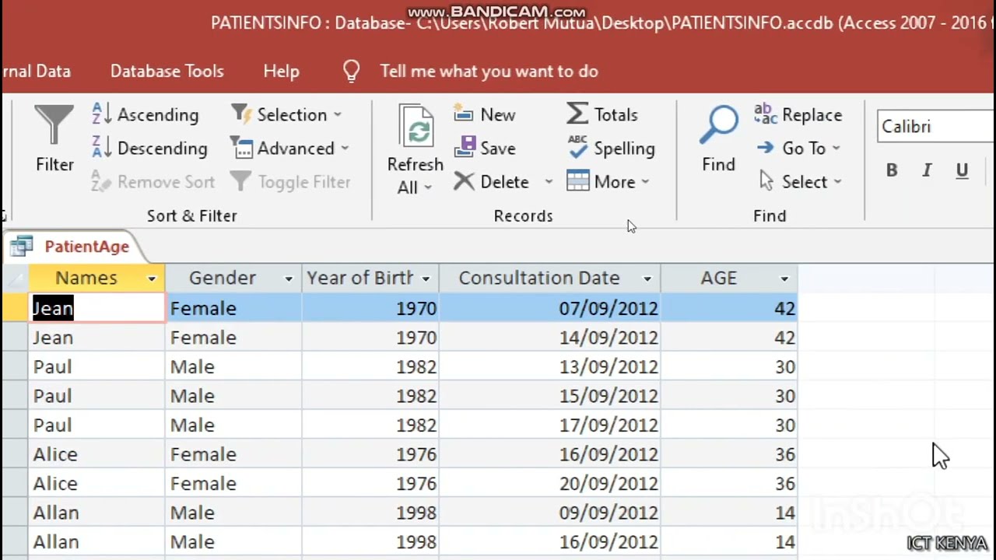Screen dimensions: 996x560
Task: Click the Select cursor icon
Action: coord(766,181)
